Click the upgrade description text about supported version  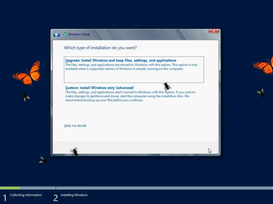click(131, 67)
